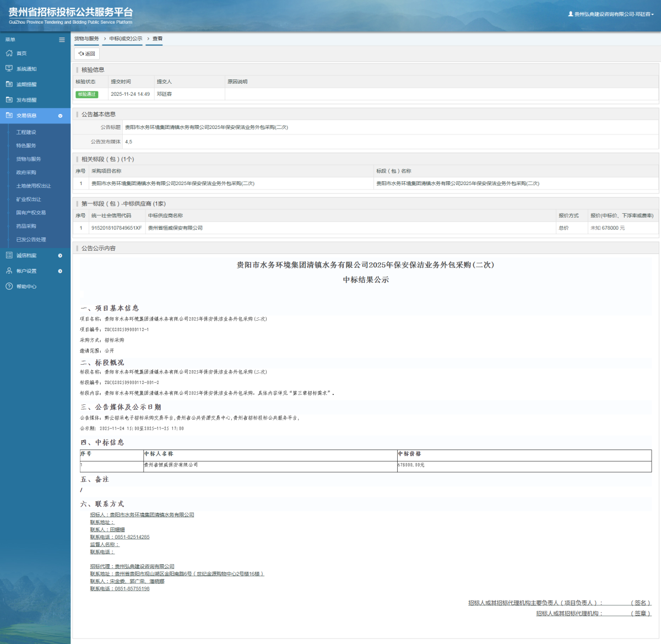The width and height of the screenshot is (661, 644).
Task: Click the 中标(成交)公示 breadcrumb link
Action: (126, 39)
